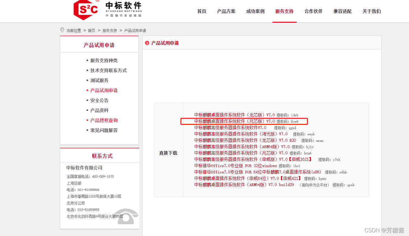409x236 pixels.
Task: Open 产品授权查询 in the sidebar
Action: (104, 121)
